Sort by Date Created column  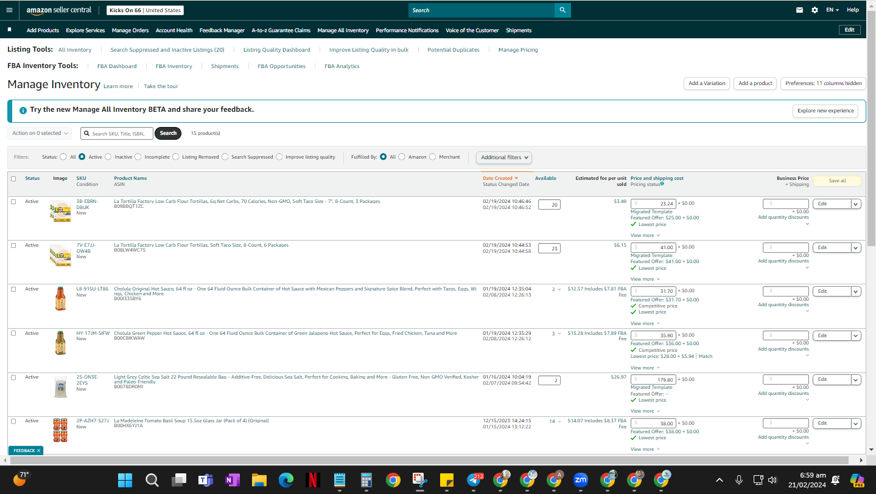[x=500, y=179]
